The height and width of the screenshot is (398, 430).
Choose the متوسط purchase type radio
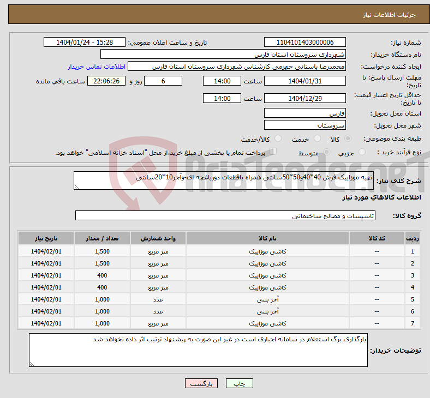[x=326, y=152]
